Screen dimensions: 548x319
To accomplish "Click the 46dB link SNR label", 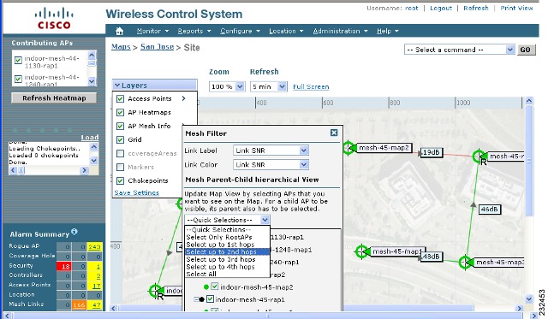I will coord(489,209).
